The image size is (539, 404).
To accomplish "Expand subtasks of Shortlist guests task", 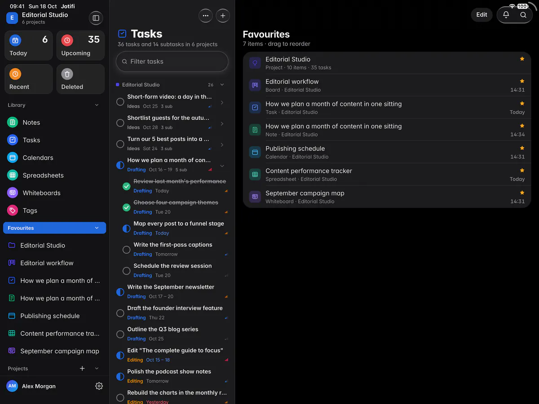I will click(x=222, y=123).
